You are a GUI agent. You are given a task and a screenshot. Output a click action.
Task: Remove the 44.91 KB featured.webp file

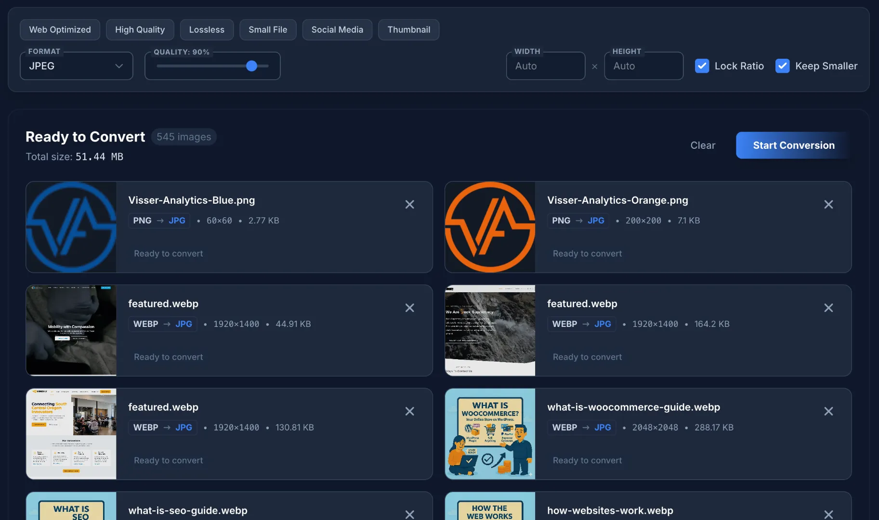[410, 308]
